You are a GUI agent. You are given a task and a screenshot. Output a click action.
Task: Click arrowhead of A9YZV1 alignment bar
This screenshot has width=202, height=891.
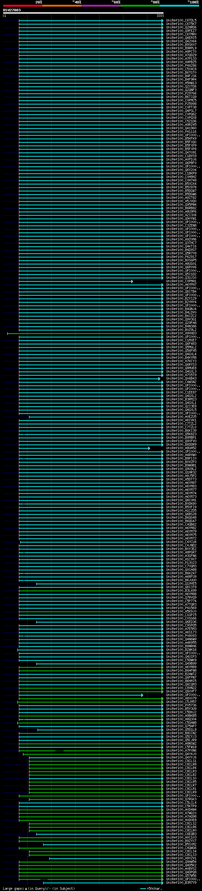pos(162,858)
